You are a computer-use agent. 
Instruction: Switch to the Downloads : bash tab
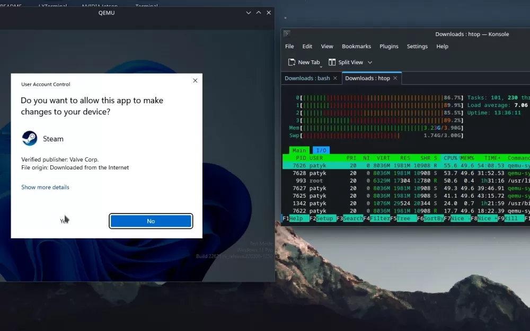307,78
